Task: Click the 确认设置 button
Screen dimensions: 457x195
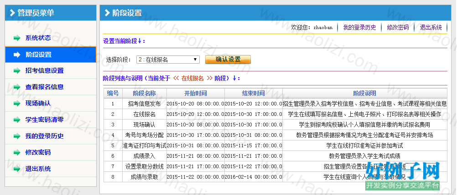Action: pos(228,60)
